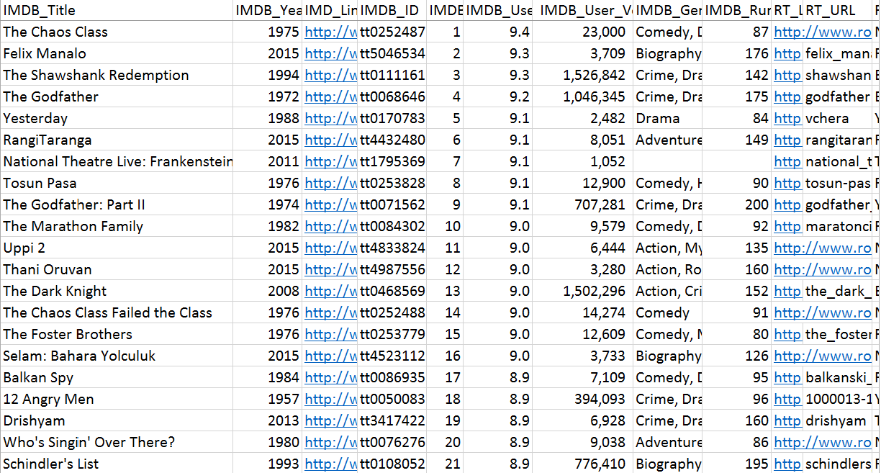Select RT_URL cell schindlers
Screen dimensions: 881x473
[838, 464]
